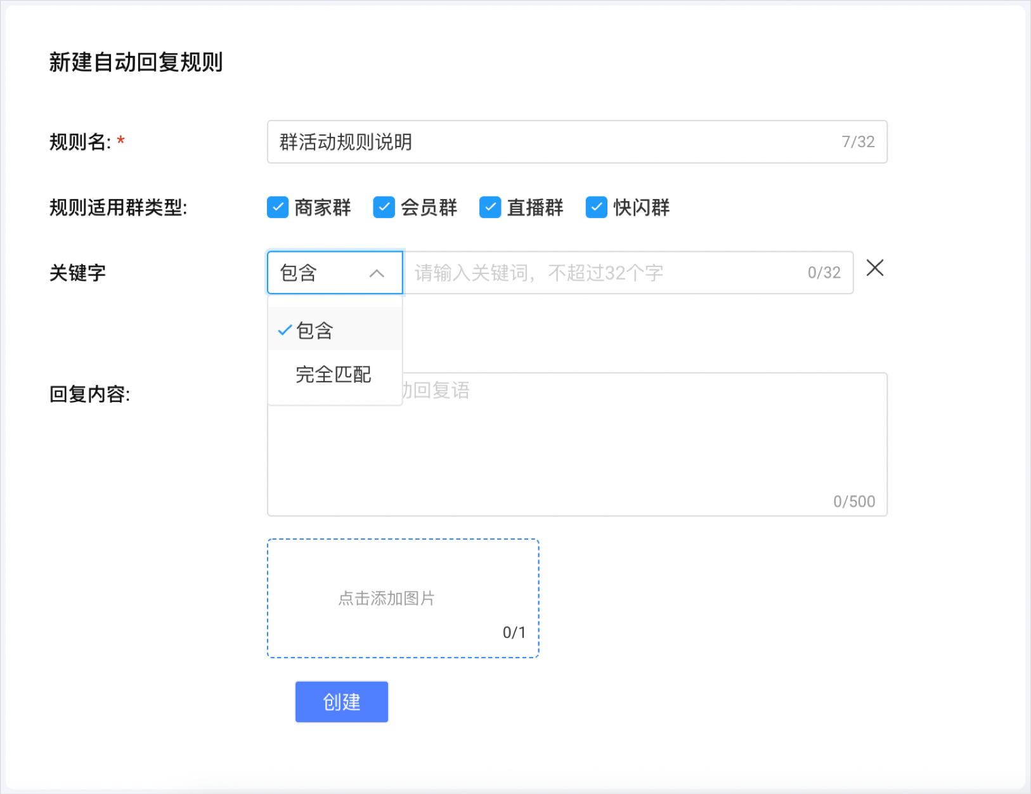The height and width of the screenshot is (794, 1031).
Task: Click the 回复内容 reply text area
Action: (x=577, y=445)
